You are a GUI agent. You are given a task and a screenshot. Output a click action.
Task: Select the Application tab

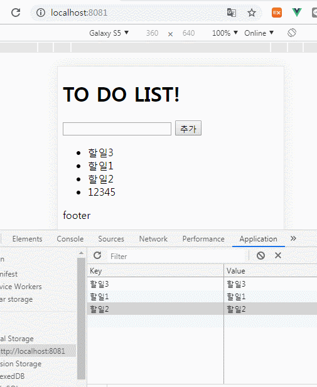coord(258,239)
